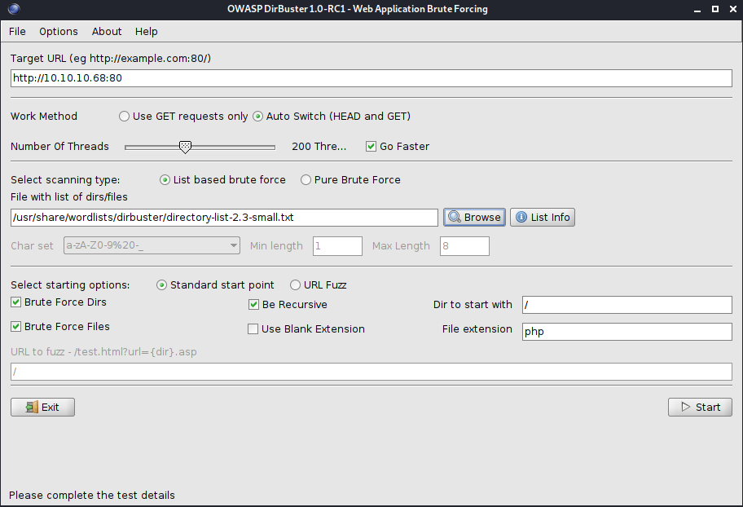Click the Please complete the test details status

[x=92, y=495]
